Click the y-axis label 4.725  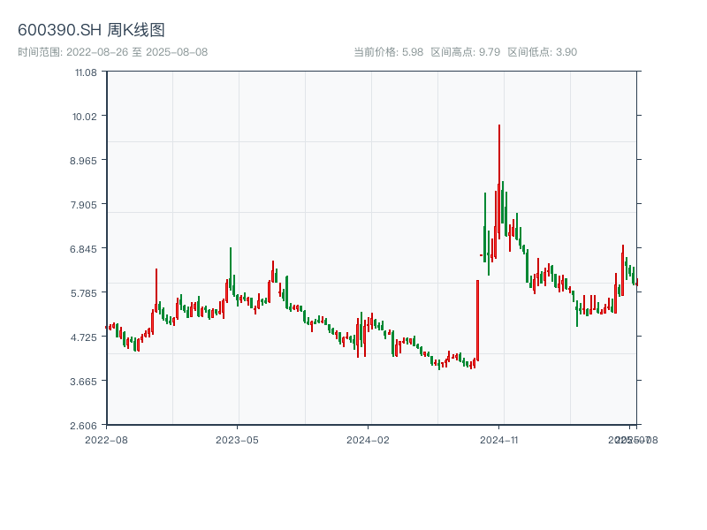point(83,337)
